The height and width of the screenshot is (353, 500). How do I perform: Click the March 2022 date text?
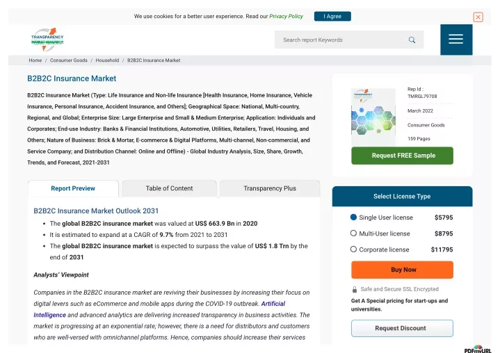pyautogui.click(x=420, y=110)
